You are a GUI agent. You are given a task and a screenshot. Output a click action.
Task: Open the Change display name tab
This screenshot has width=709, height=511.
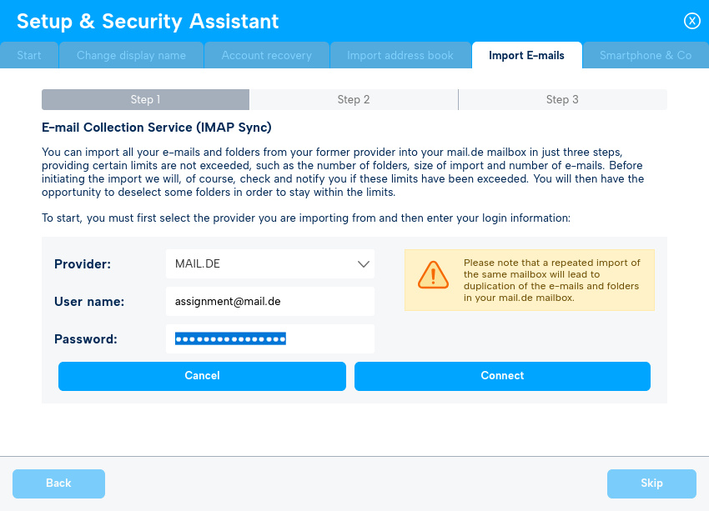point(131,55)
